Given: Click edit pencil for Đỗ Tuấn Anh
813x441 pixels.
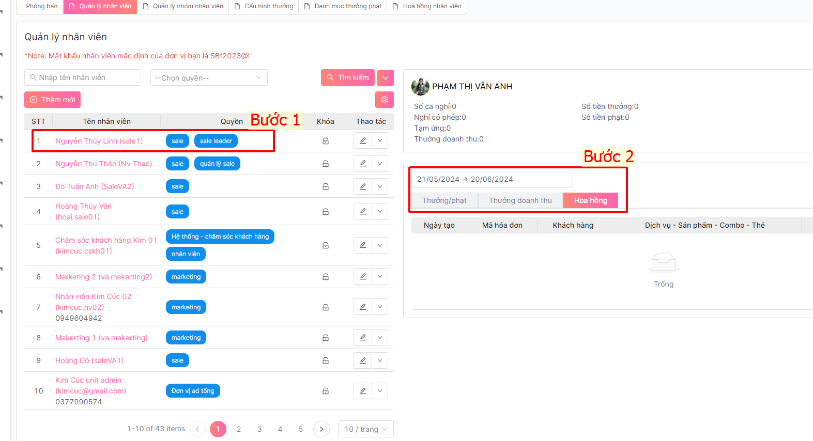Looking at the screenshot, I should tap(363, 186).
